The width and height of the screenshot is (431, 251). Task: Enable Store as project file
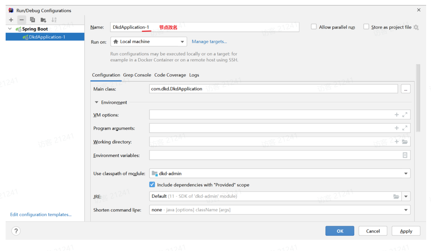click(x=366, y=27)
